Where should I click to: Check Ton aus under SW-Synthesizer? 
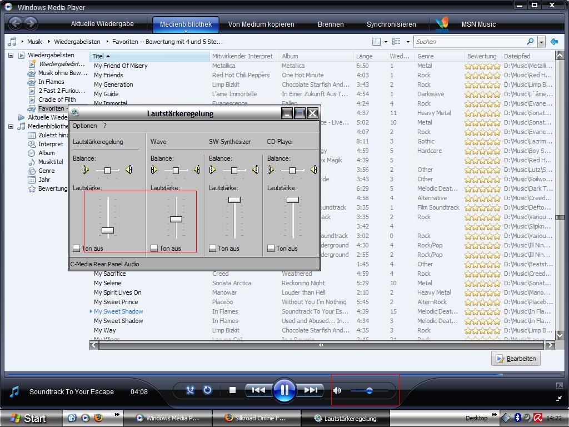[x=213, y=249]
